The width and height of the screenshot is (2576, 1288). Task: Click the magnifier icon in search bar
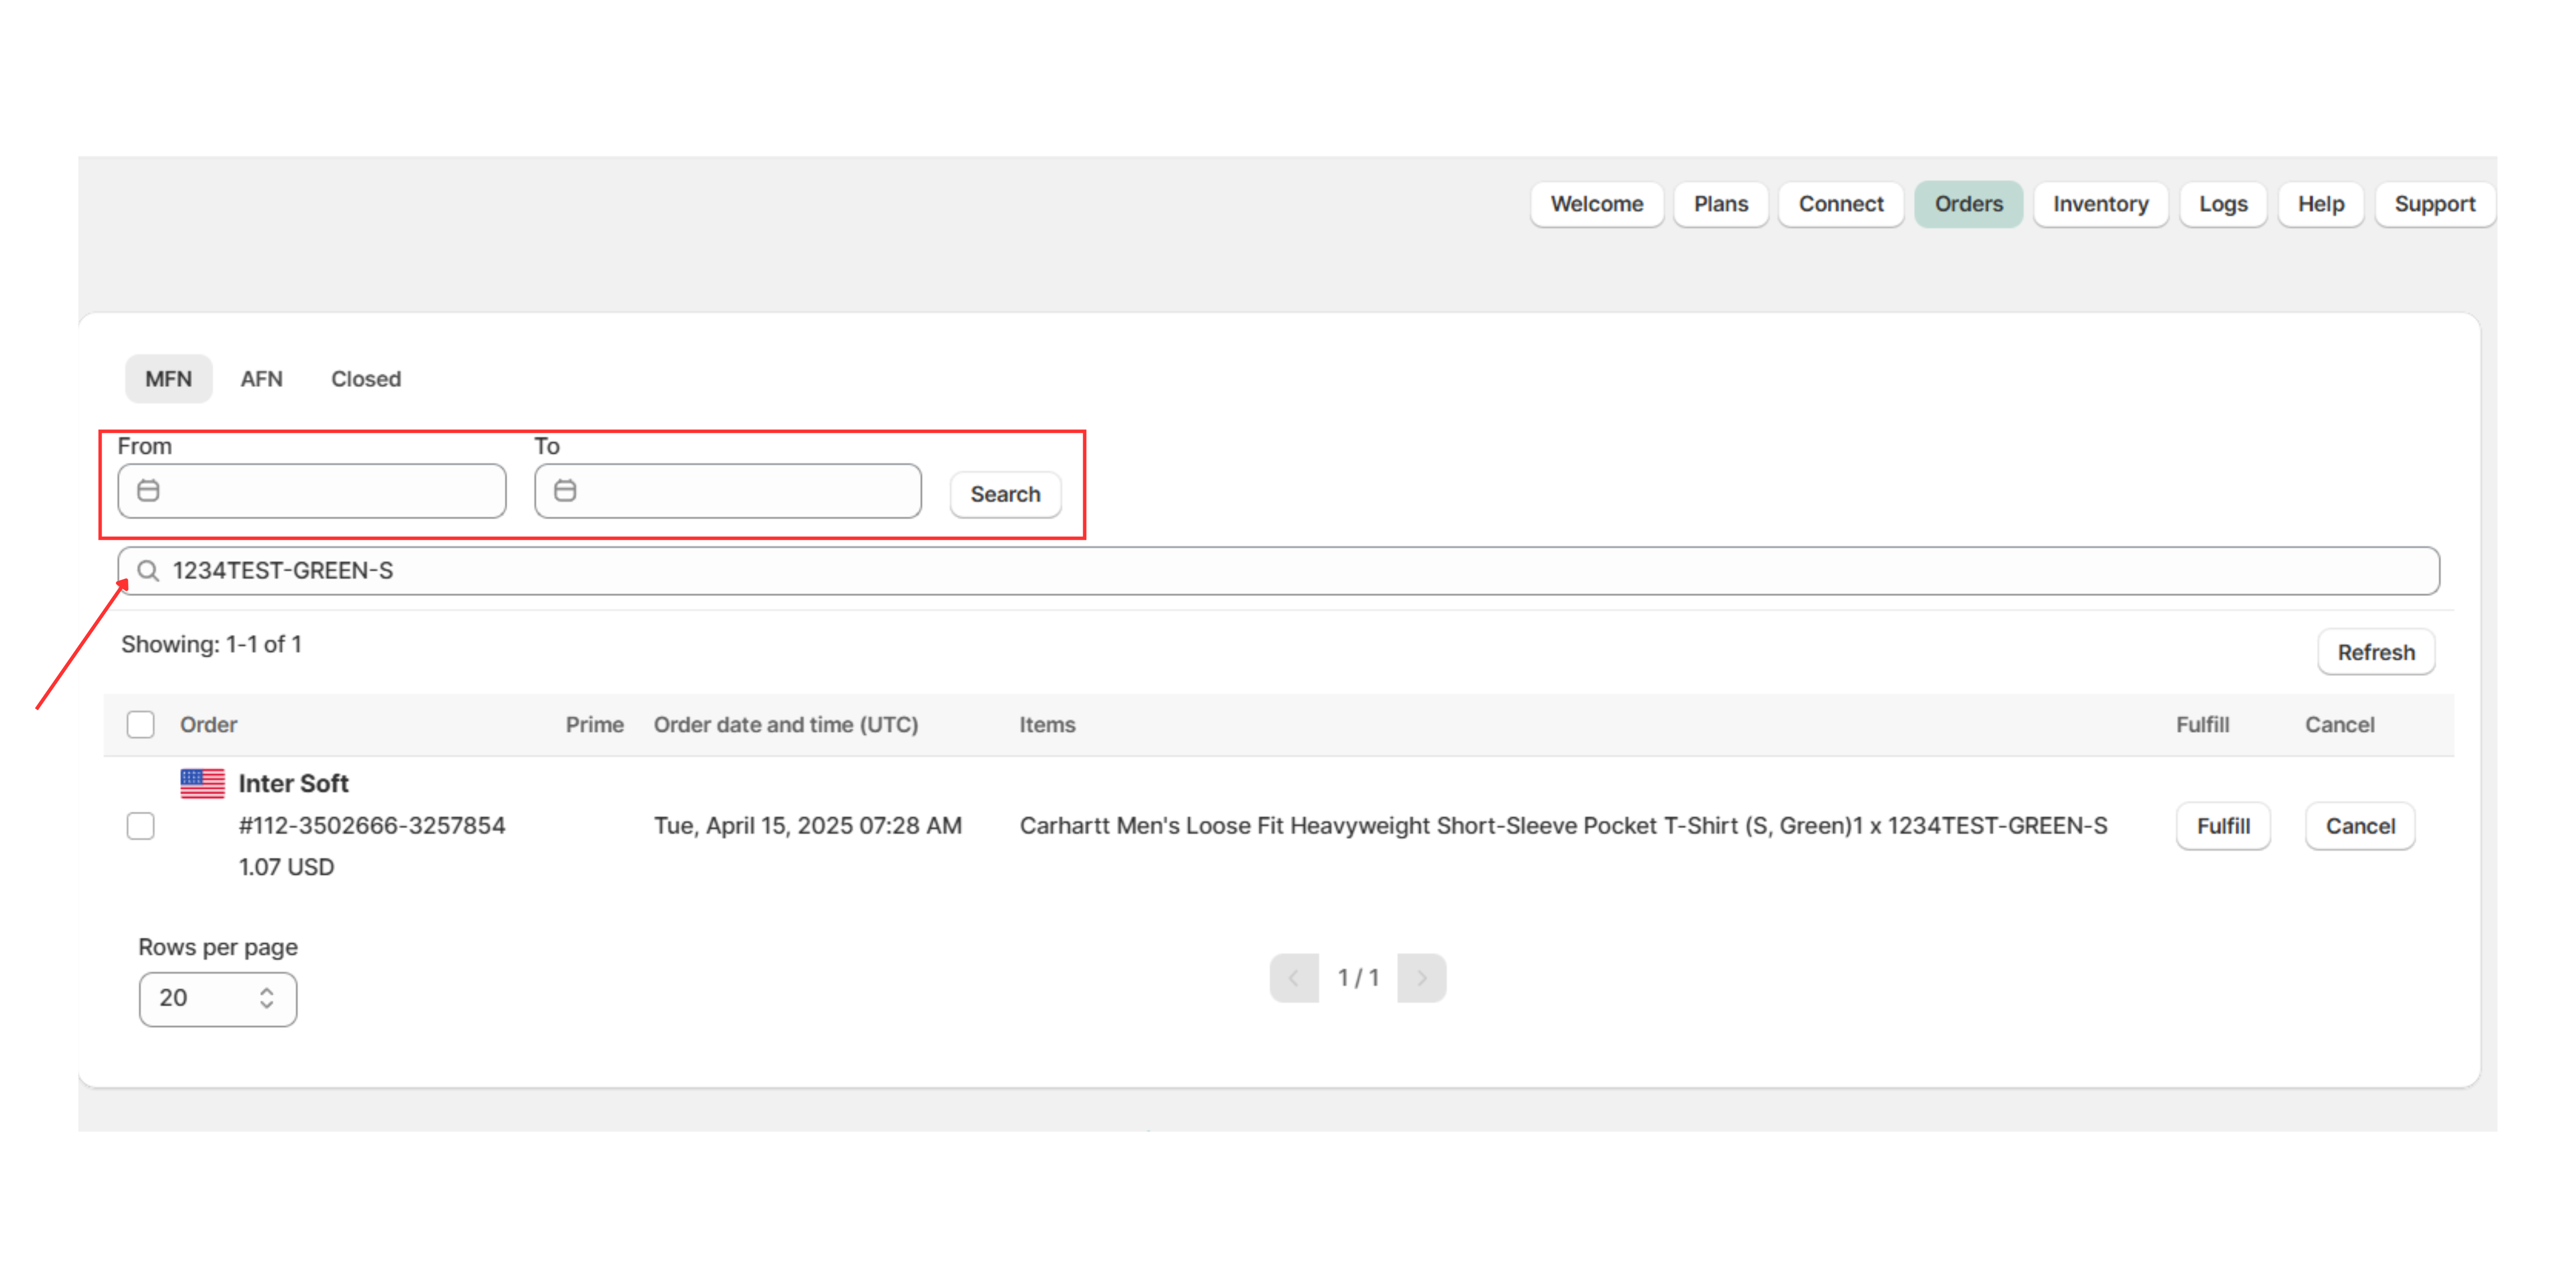(148, 571)
